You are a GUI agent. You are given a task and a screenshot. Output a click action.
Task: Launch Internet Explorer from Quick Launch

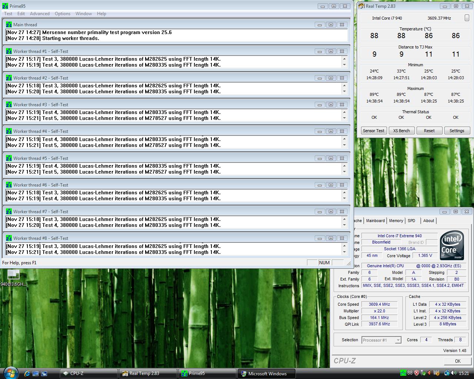pyautogui.click(x=27, y=373)
